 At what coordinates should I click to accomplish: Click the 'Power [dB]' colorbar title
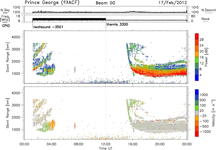[206, 57]
